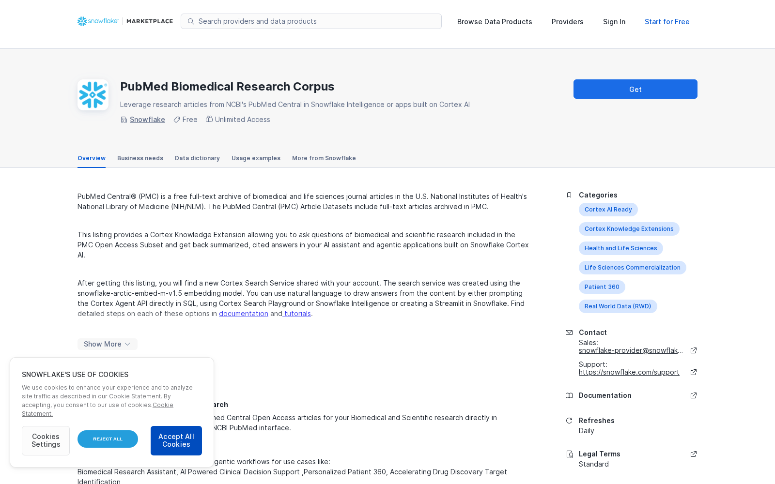Select the Life Sciences Commercialization tag
The image size is (775, 484).
[x=633, y=268]
